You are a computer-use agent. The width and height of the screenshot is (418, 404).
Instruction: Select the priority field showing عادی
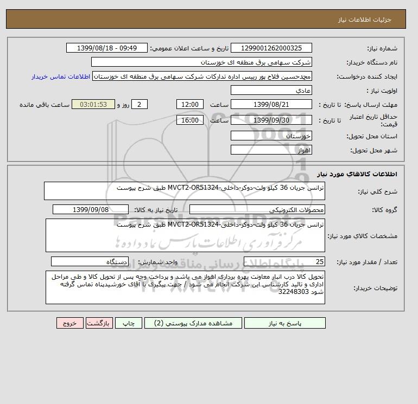click(271, 90)
